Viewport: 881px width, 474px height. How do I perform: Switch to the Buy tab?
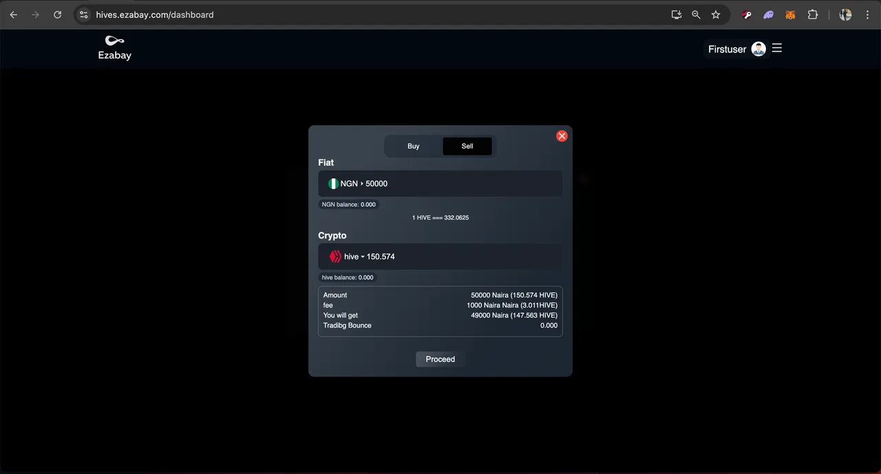pos(413,146)
